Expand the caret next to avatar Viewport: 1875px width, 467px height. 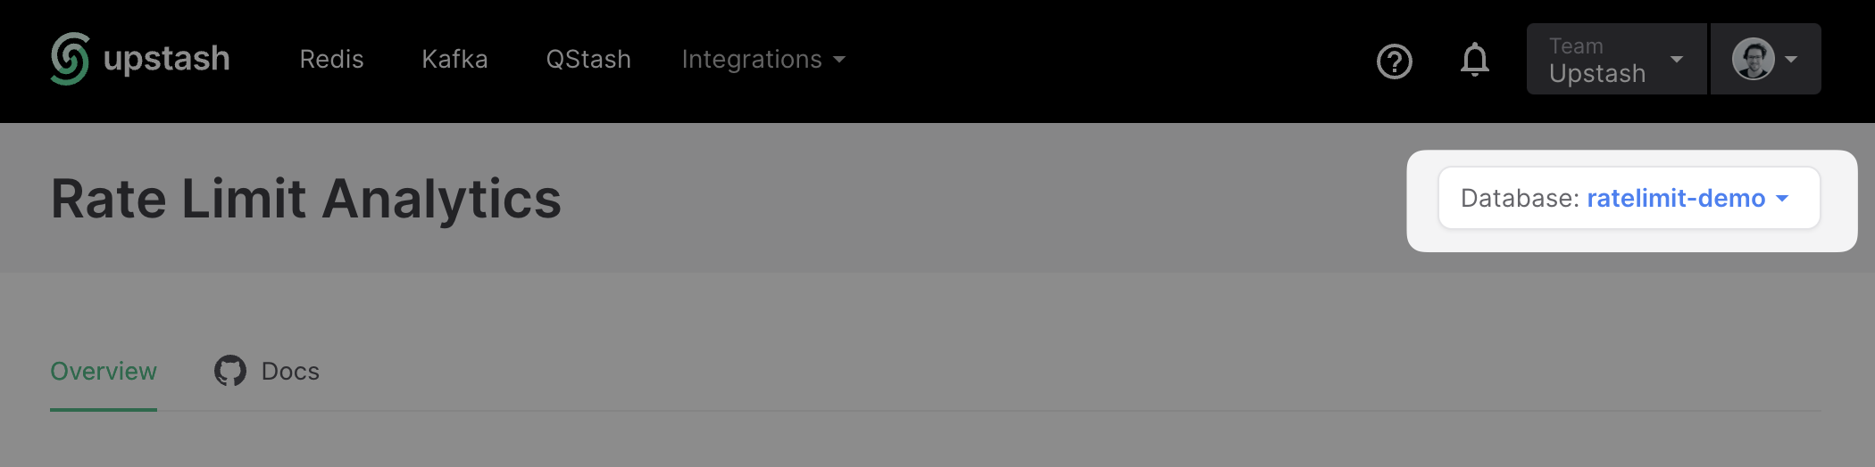point(1791,60)
